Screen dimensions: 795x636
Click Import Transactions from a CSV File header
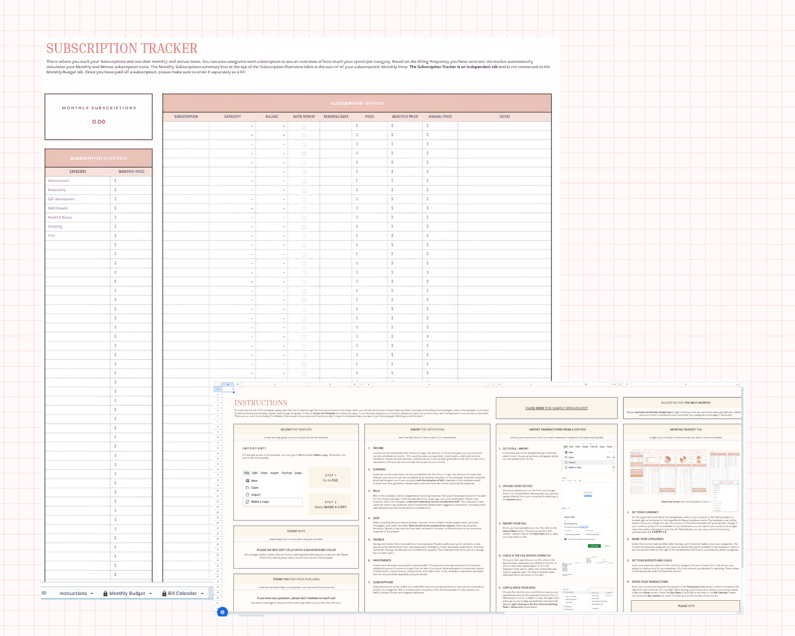coord(557,429)
